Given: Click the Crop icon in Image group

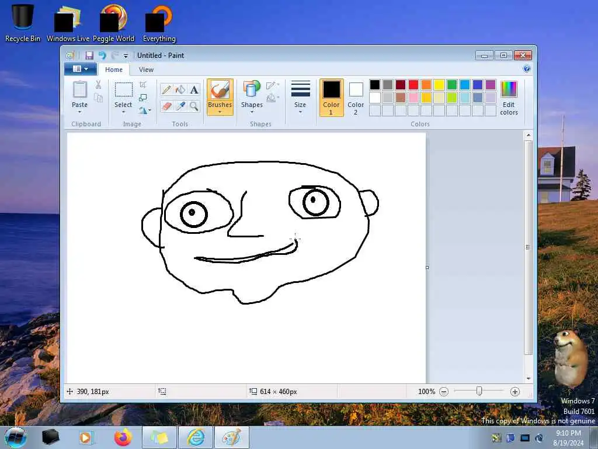Looking at the screenshot, I should click(143, 84).
